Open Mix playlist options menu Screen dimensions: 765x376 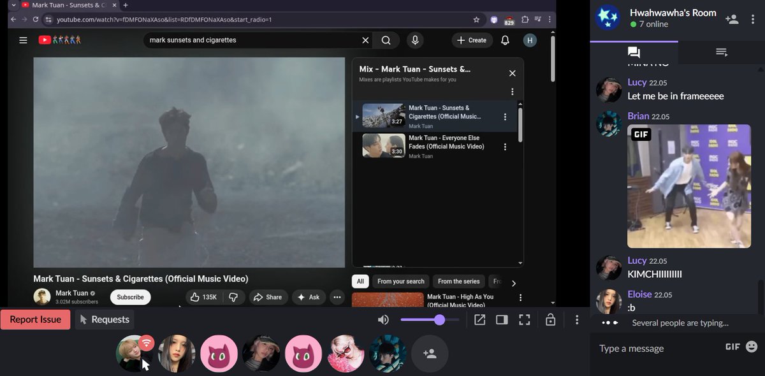512,92
